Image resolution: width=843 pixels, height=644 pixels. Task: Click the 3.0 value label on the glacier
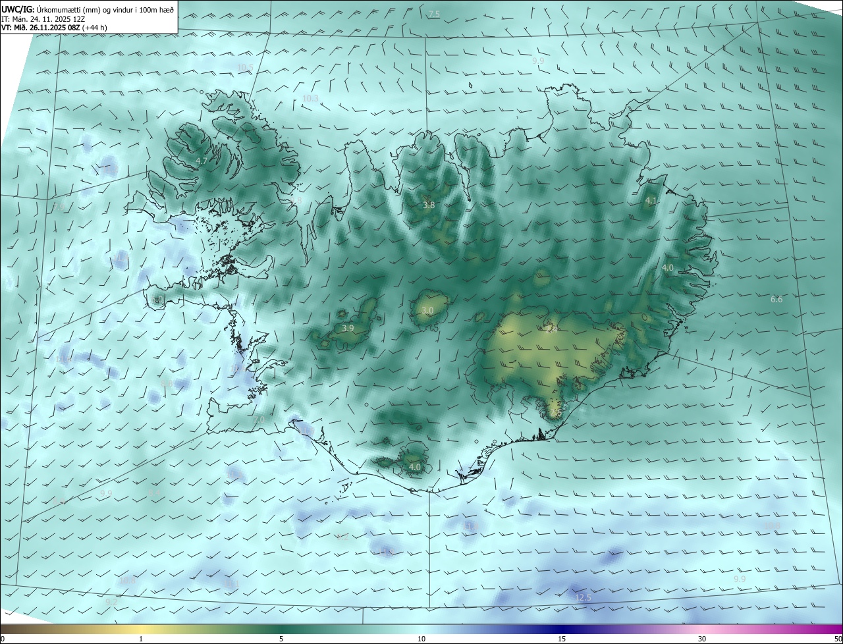click(x=427, y=311)
